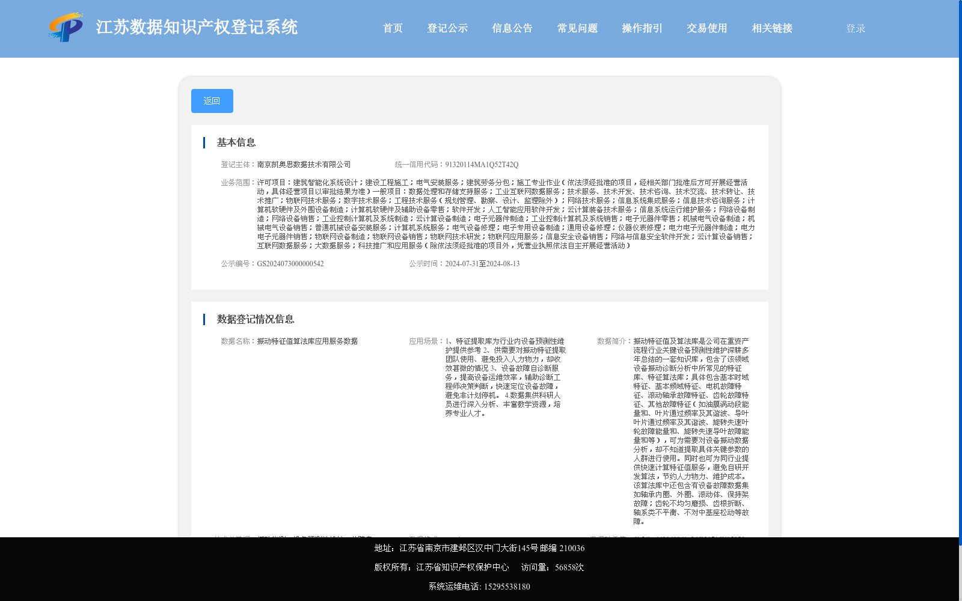Image resolution: width=962 pixels, height=601 pixels.
Task: Click the blue 返回 button
Action: tap(212, 101)
